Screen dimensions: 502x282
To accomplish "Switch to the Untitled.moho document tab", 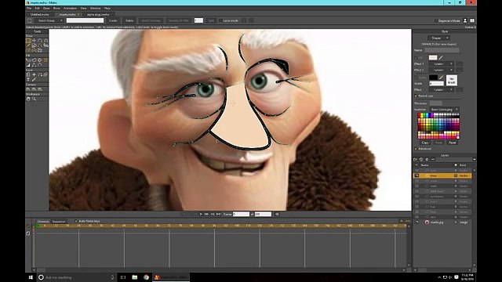I will coord(40,14).
